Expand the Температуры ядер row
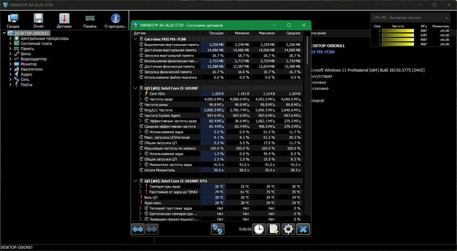Viewport: 457px width, 251px height. coord(141,186)
